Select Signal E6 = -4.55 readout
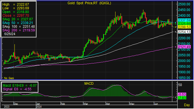The height and width of the screenshot is (109, 194). 17,89
